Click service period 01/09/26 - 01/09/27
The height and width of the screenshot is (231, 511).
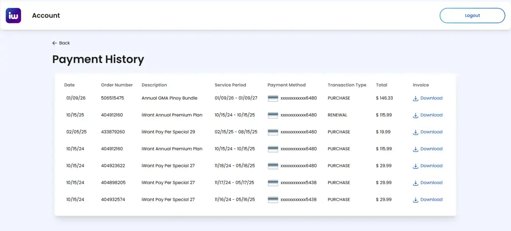click(x=236, y=98)
